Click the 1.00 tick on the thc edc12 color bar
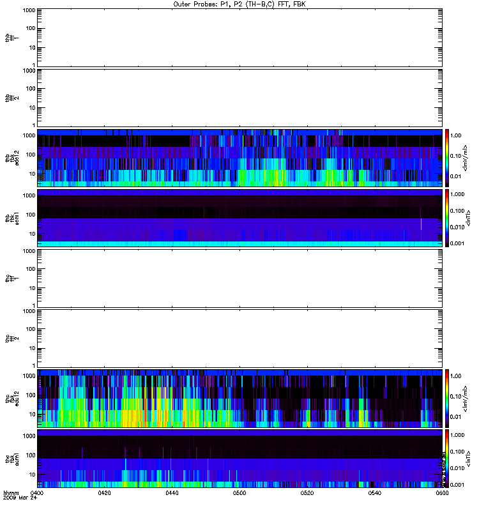The image size is (479, 511). [455, 376]
